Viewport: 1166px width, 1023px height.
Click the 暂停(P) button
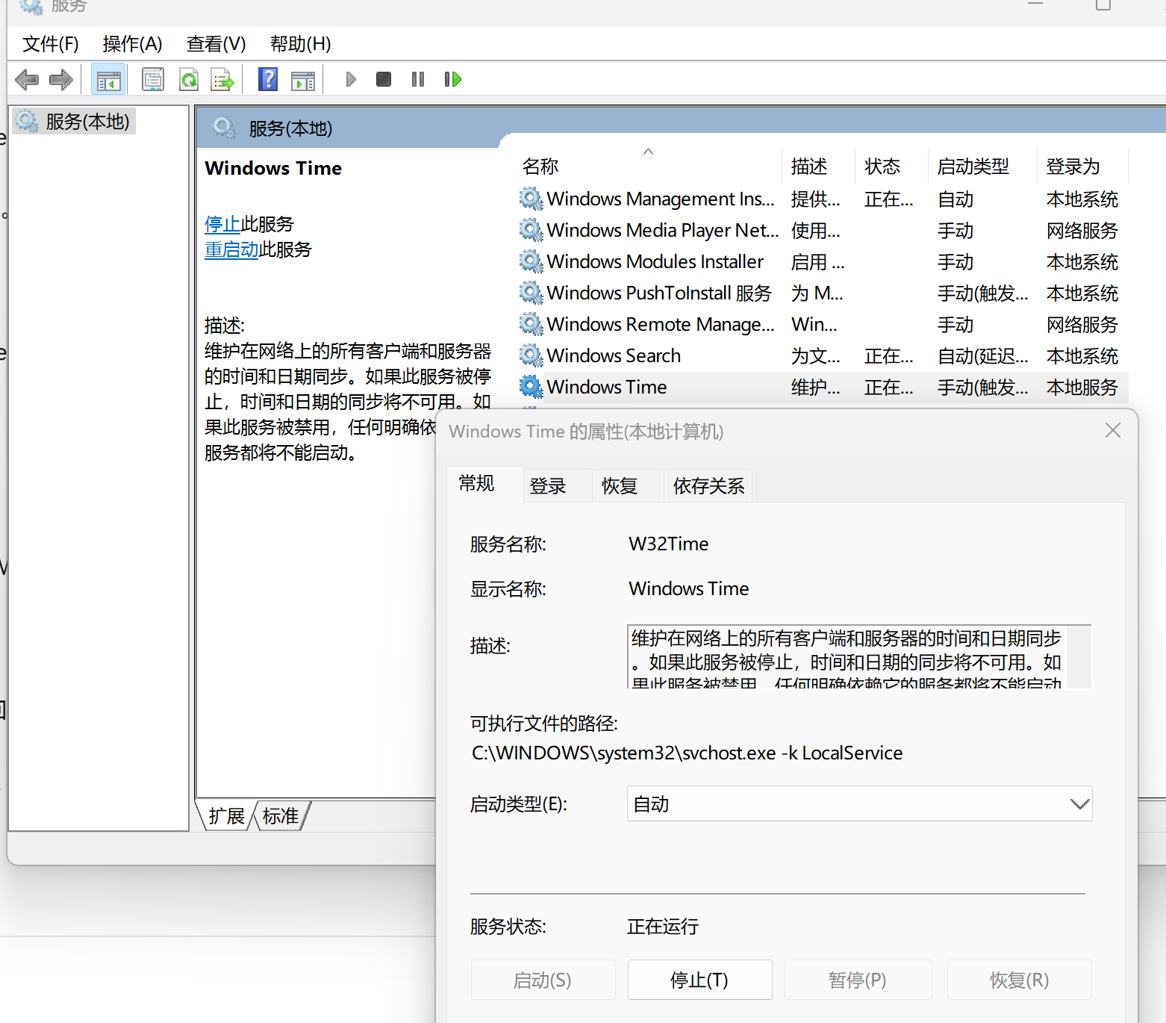858,980
